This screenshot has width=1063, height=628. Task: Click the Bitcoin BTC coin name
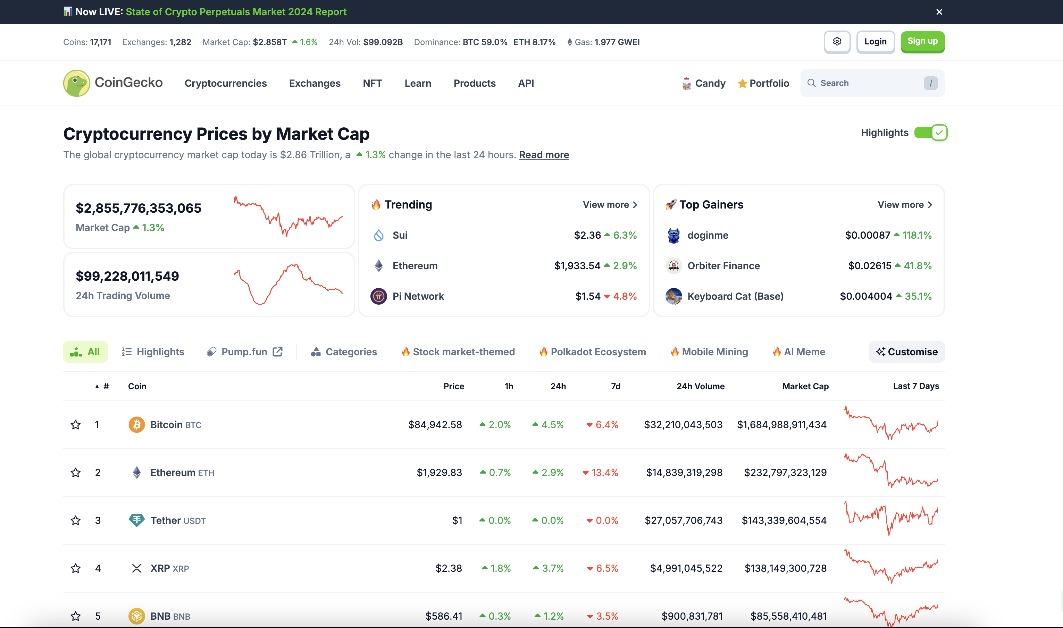click(176, 424)
